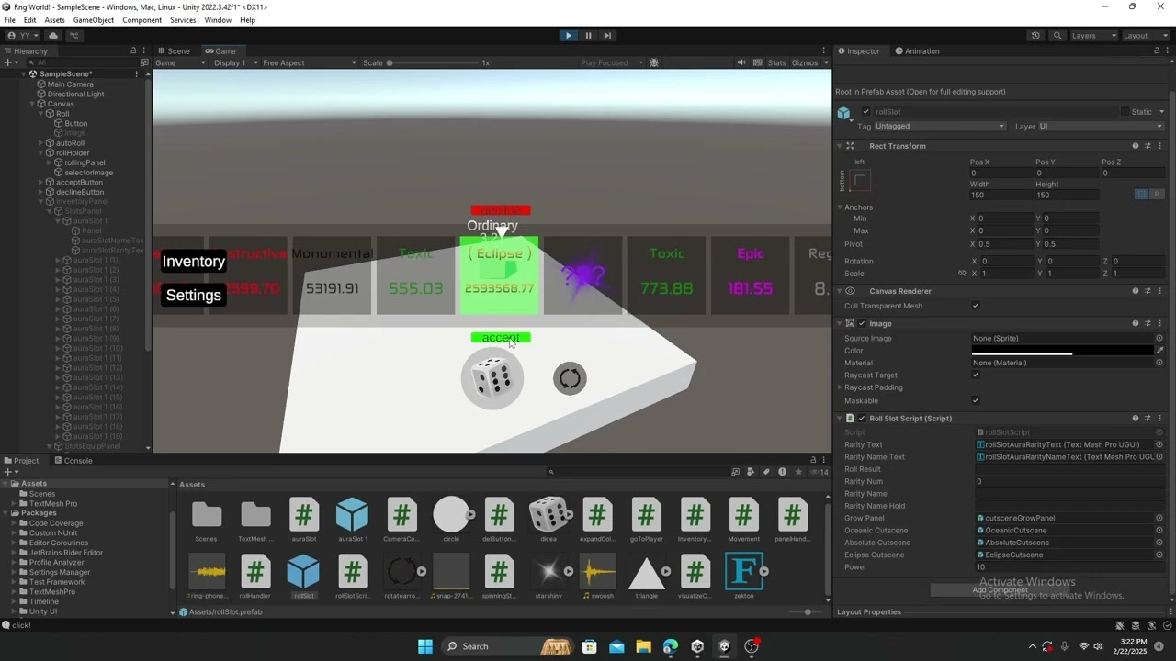This screenshot has height=661, width=1176.
Task: Open the GameObject menu
Action: 93,19
